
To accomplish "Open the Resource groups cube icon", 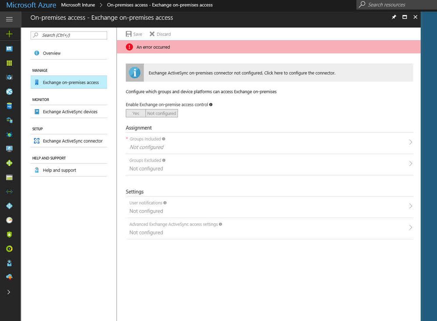I will [x=9, y=77].
